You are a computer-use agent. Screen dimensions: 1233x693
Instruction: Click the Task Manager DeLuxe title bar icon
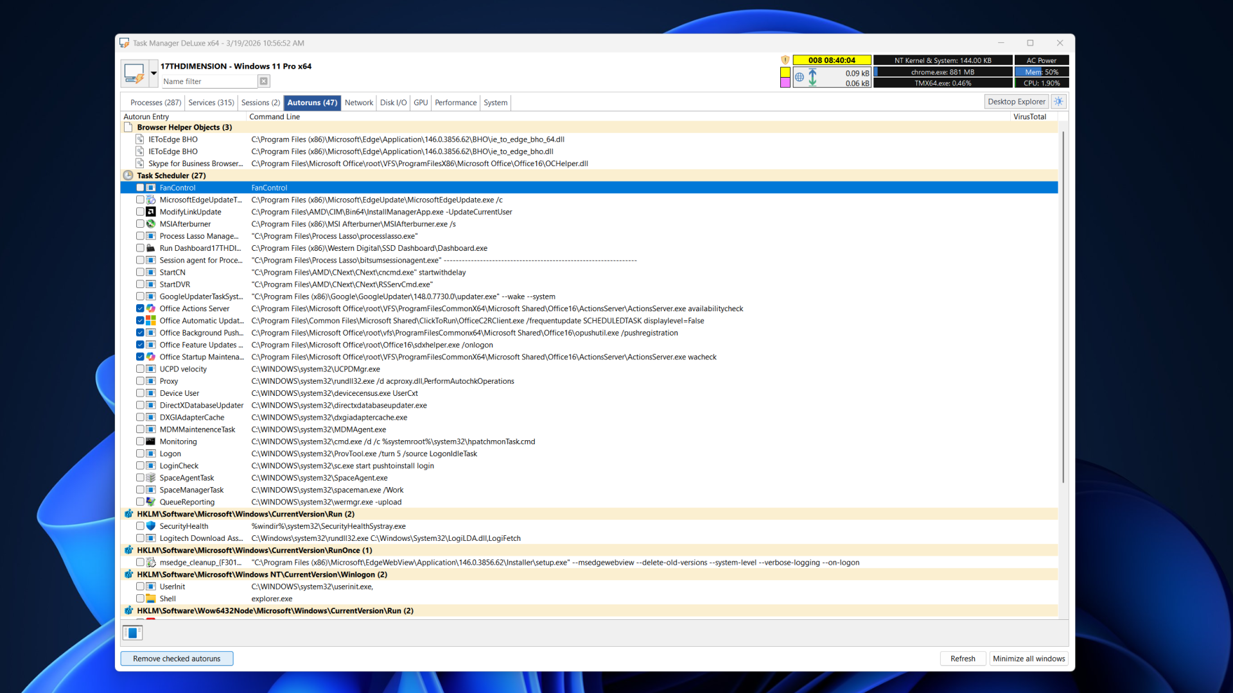click(x=125, y=43)
